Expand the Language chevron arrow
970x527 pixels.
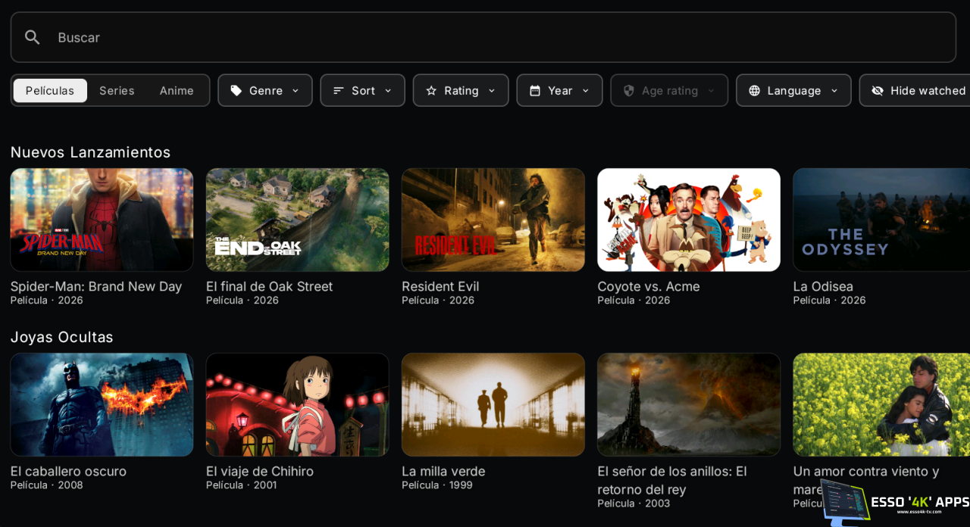coord(834,91)
